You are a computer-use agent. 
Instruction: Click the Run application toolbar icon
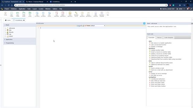[82, 14]
